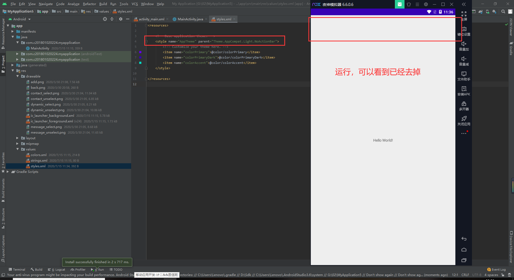
Task: Tap the emulator Recent apps button
Action: pyautogui.click(x=464, y=260)
